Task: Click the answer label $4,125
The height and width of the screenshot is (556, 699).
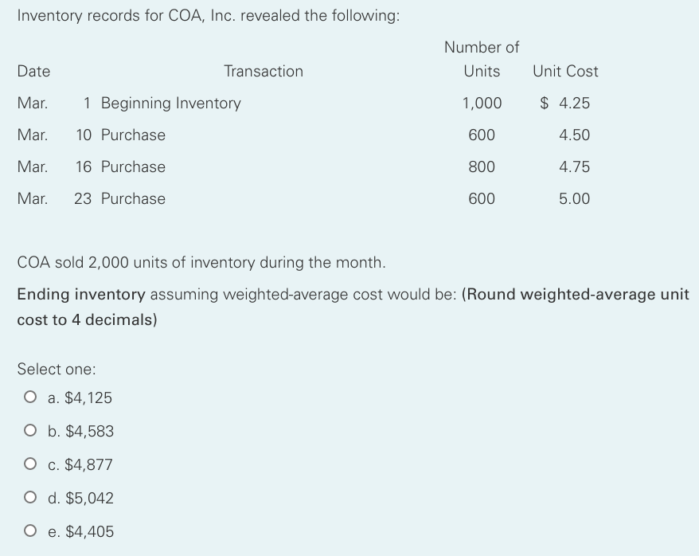Action: 79,397
